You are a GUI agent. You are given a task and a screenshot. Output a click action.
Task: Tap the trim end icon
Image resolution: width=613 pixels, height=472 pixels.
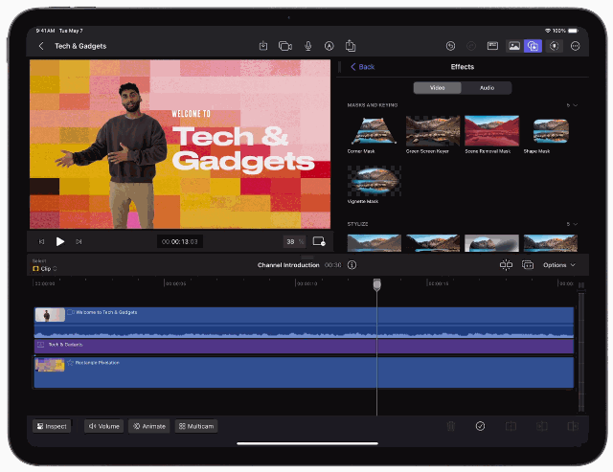[x=573, y=426]
